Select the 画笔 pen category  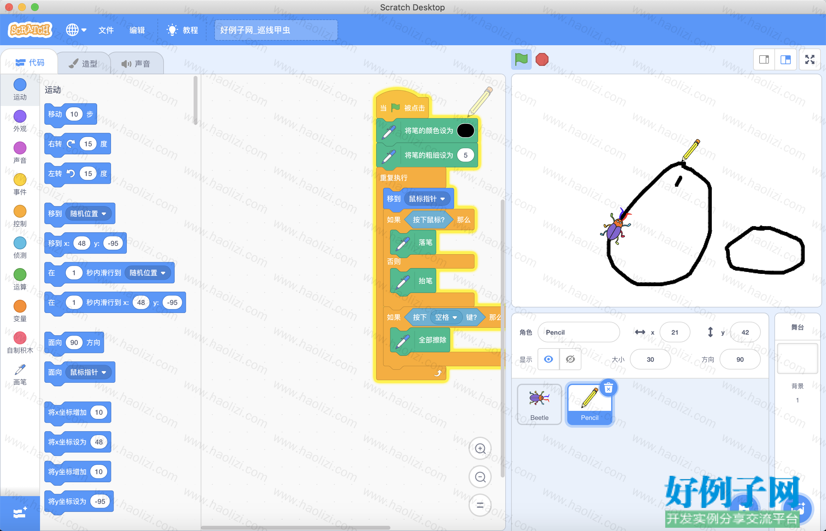click(x=20, y=374)
